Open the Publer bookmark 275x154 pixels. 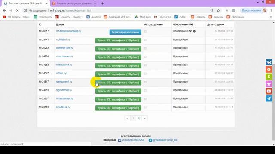[x=180, y=17]
